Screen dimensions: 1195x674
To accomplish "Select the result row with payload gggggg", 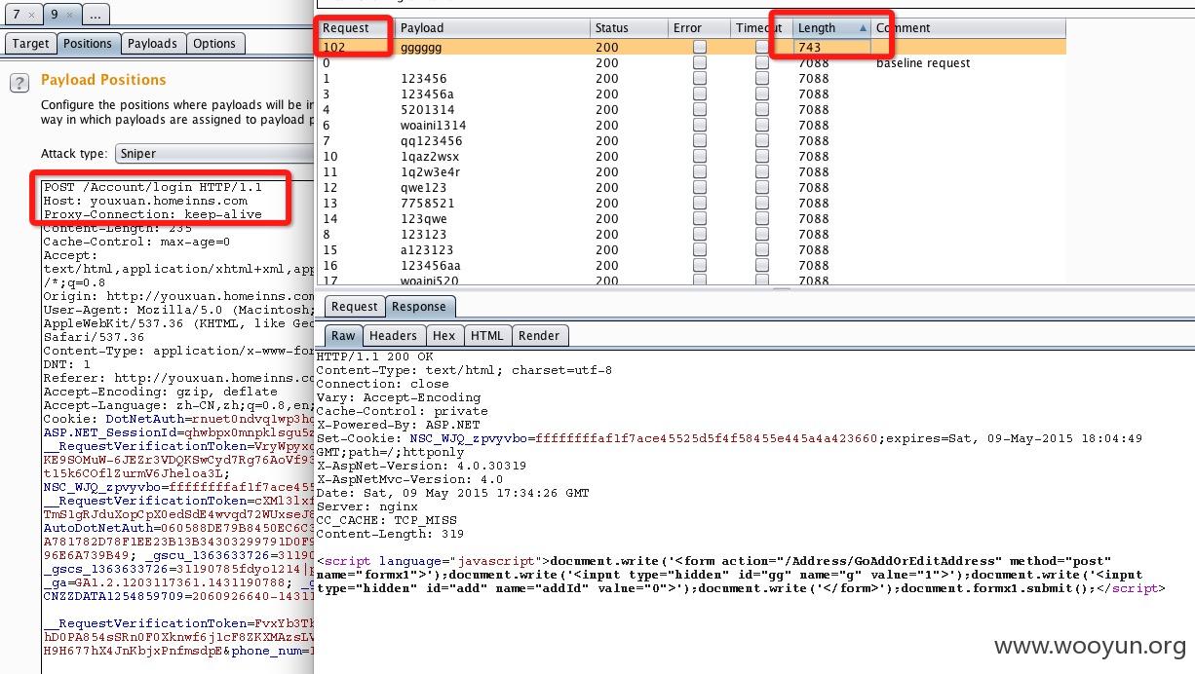I will [x=692, y=47].
